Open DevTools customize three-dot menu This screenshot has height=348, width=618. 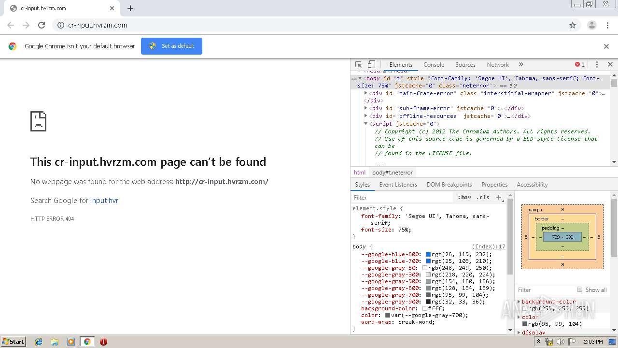pos(597,64)
